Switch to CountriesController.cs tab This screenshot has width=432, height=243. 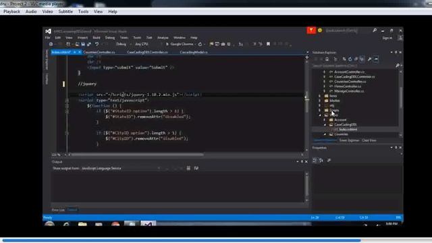(x=99, y=52)
